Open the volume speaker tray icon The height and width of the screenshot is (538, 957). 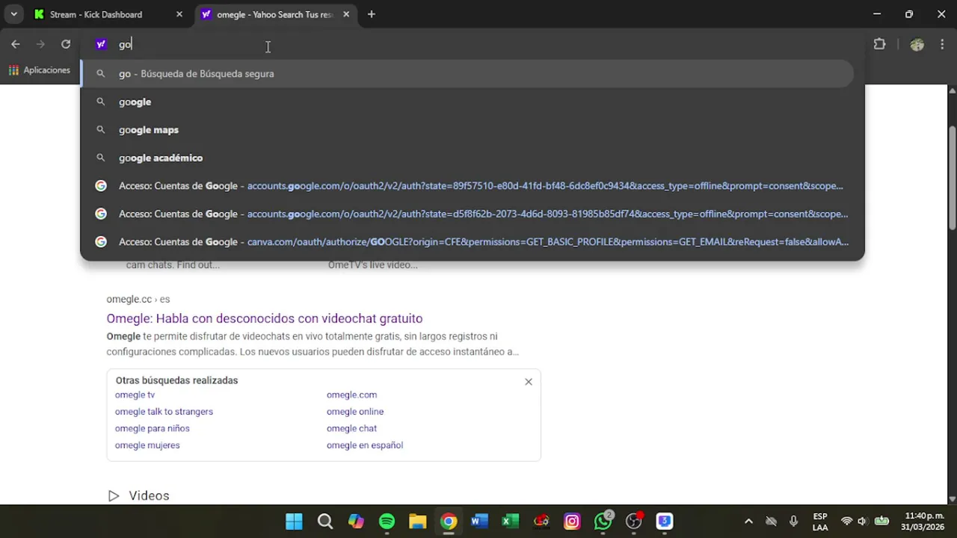coord(862,522)
